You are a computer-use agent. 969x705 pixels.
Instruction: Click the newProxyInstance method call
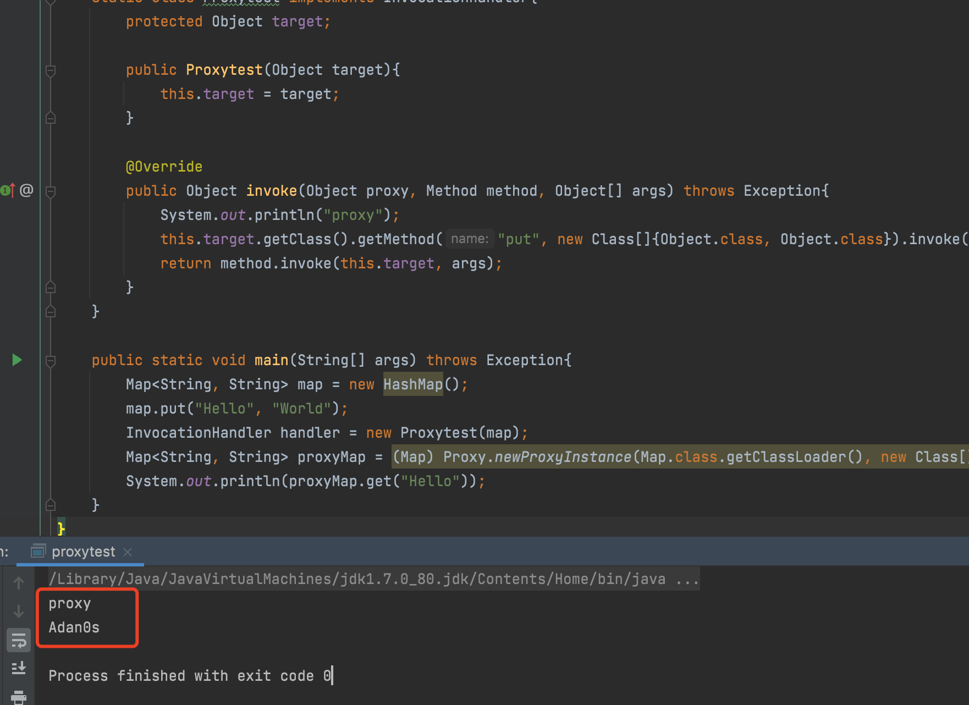562,457
